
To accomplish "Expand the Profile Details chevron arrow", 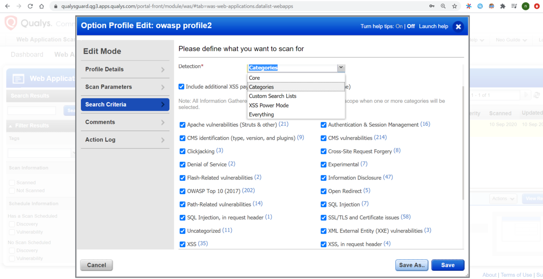I will pyautogui.click(x=162, y=70).
